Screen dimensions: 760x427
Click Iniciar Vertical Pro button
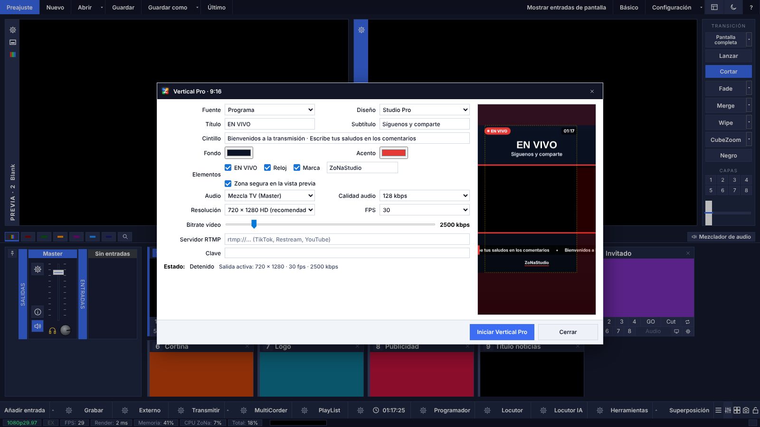[502, 332]
